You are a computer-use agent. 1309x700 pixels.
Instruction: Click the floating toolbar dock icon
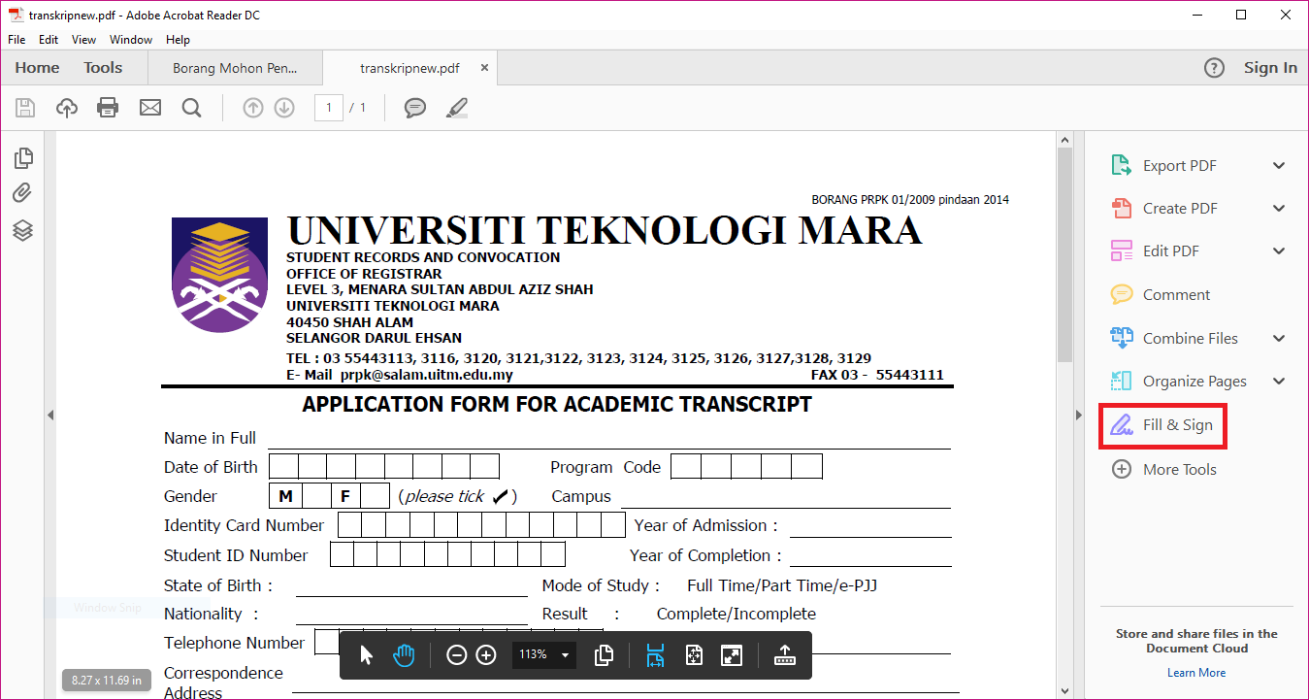pyautogui.click(x=784, y=655)
